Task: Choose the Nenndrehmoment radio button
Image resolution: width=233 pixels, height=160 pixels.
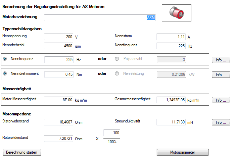Action: point(5,74)
